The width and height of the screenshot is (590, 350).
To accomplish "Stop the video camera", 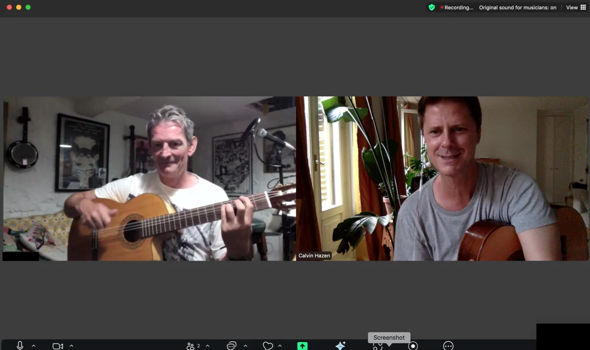I will point(57,346).
